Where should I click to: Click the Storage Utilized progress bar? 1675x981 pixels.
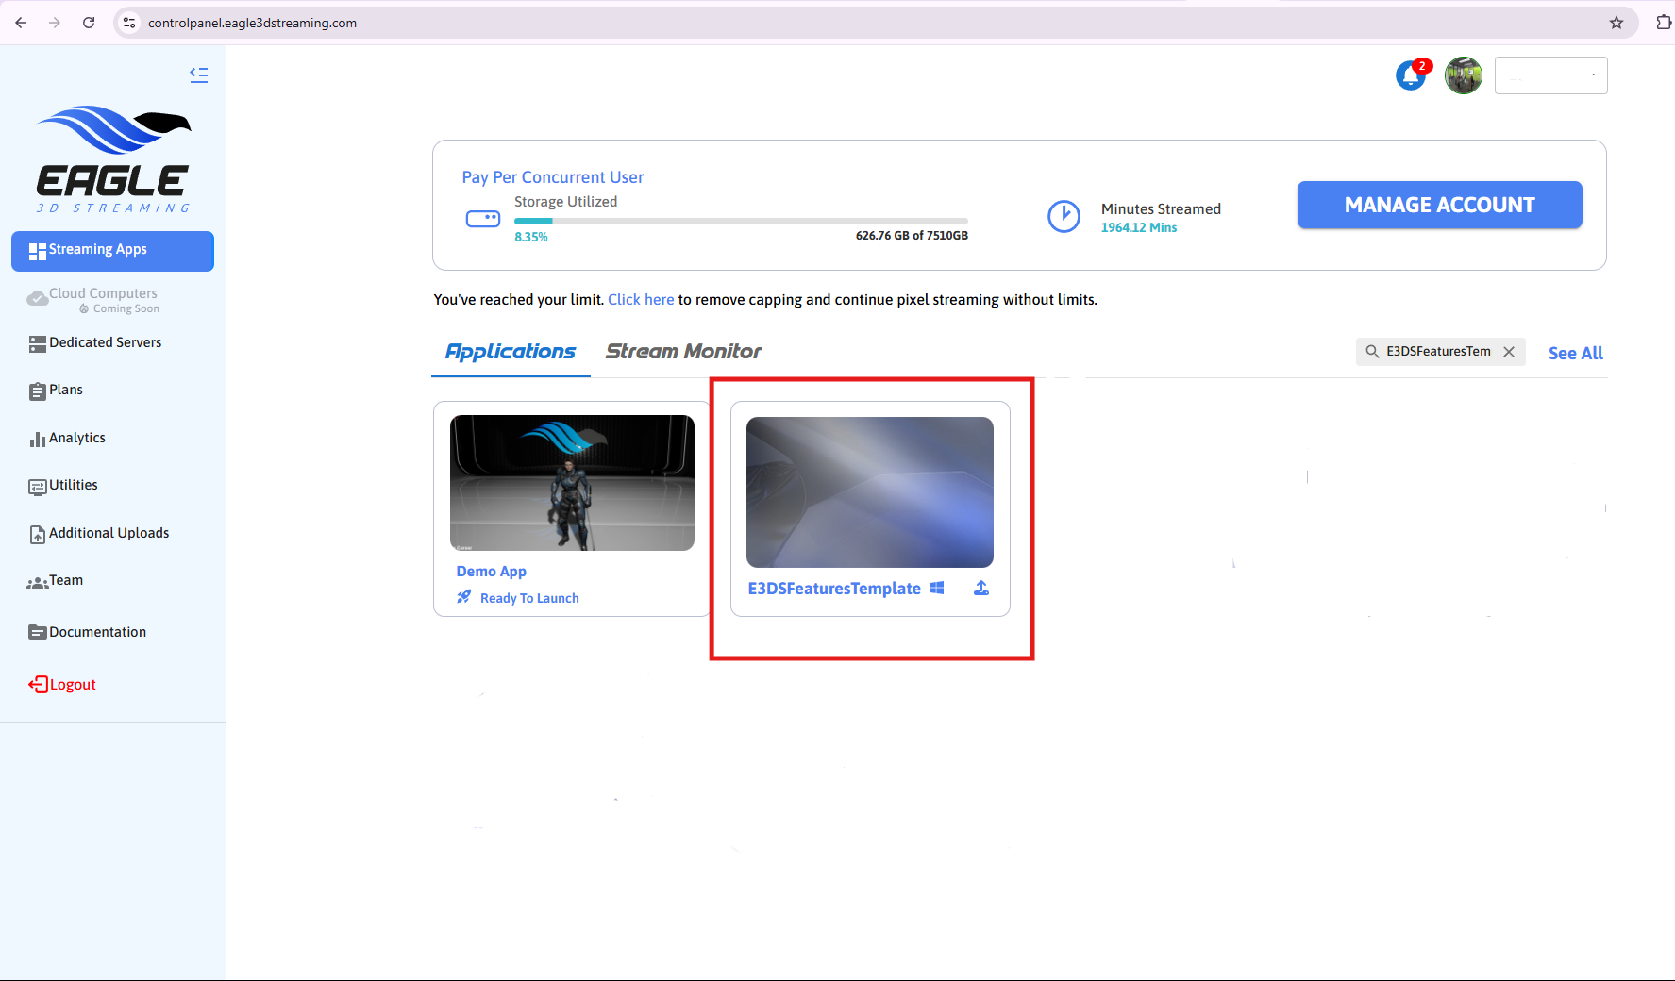tap(741, 222)
